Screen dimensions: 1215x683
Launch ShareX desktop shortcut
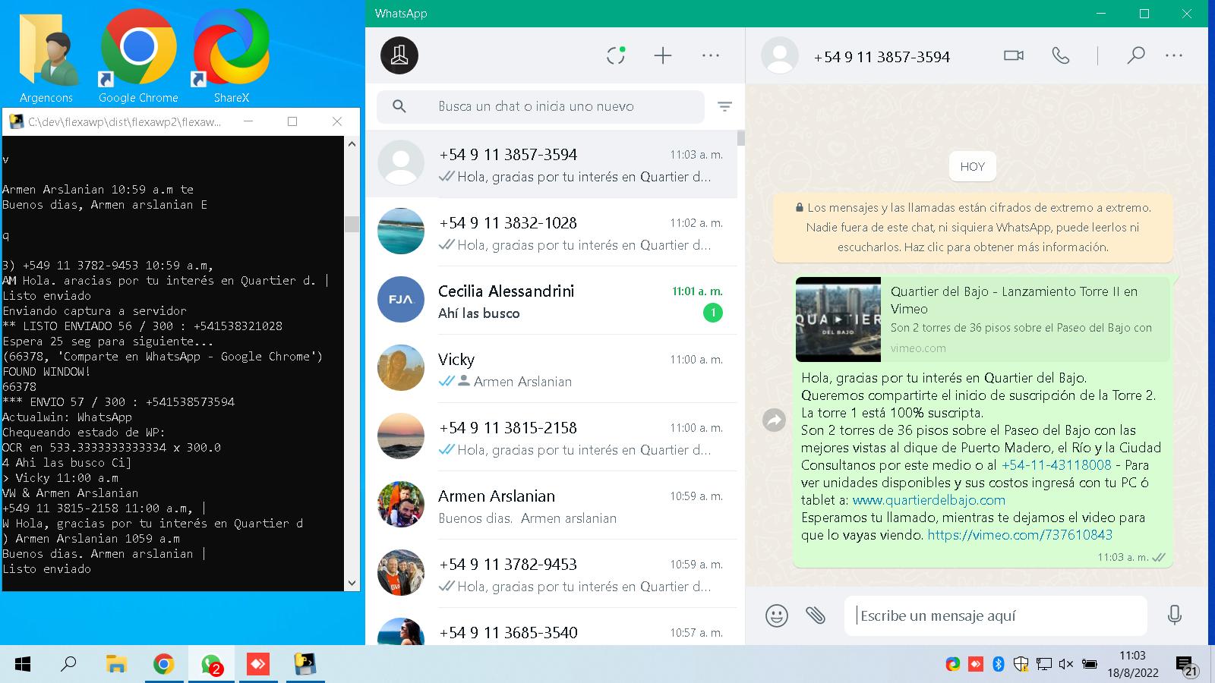[231, 57]
